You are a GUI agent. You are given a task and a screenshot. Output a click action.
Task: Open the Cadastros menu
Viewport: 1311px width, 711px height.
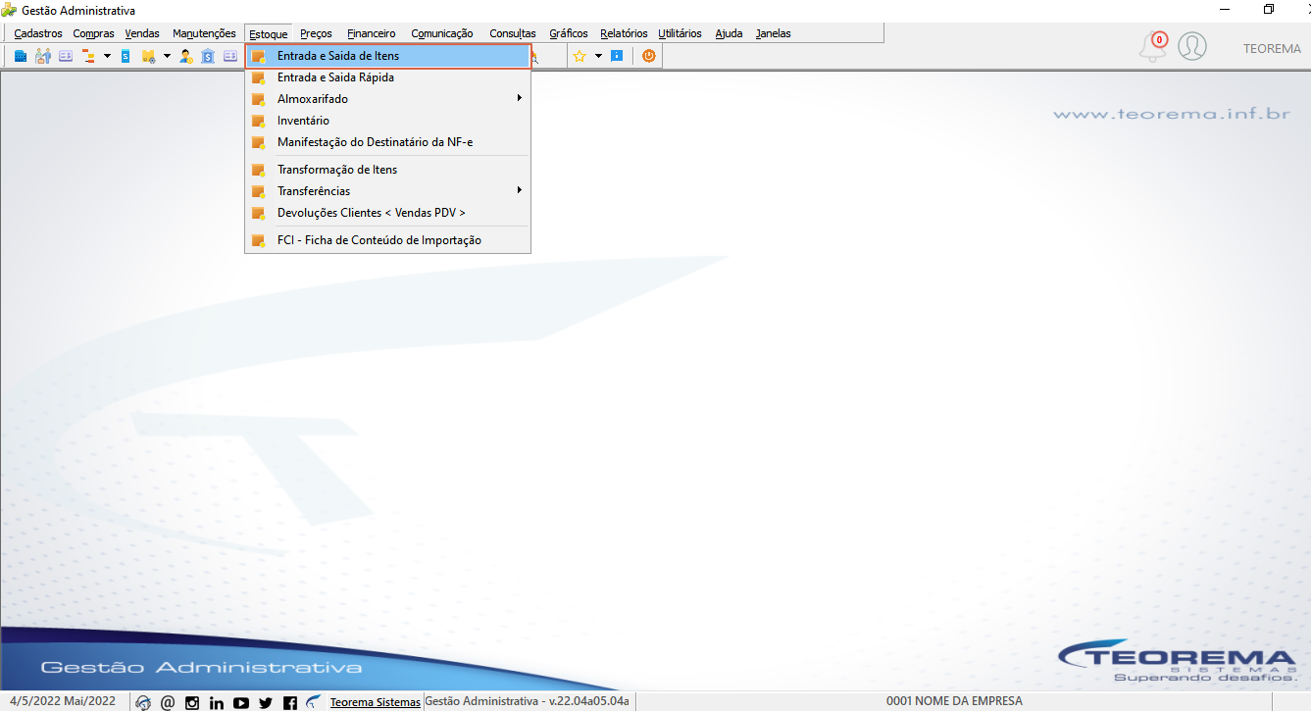point(38,33)
